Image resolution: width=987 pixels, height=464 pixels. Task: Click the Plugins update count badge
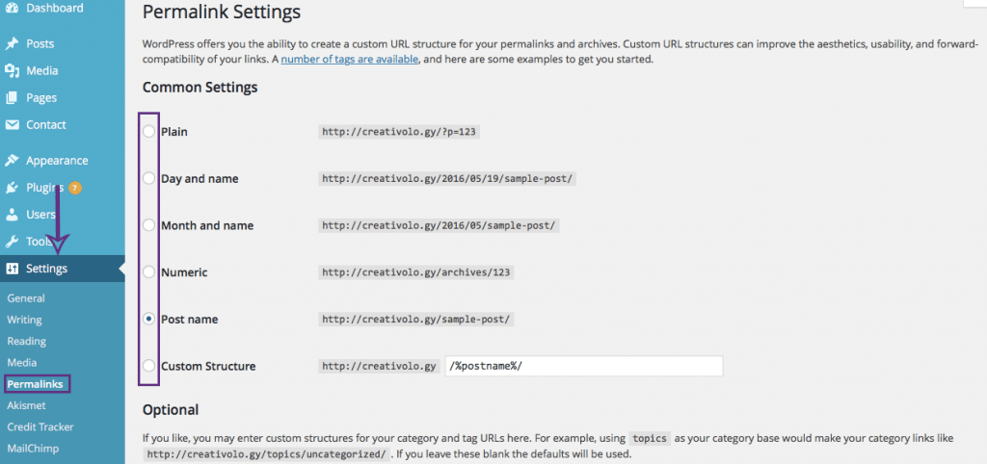(75, 188)
